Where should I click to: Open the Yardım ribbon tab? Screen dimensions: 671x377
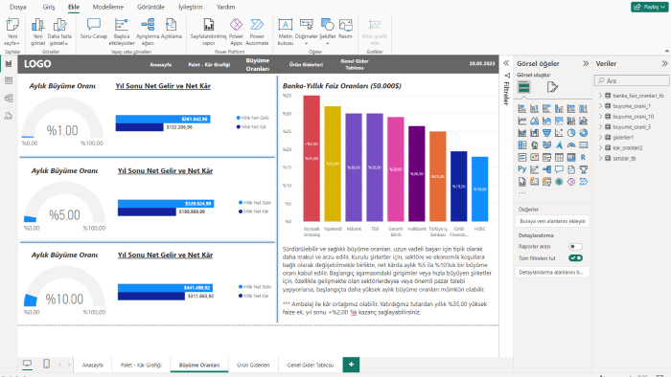point(225,7)
